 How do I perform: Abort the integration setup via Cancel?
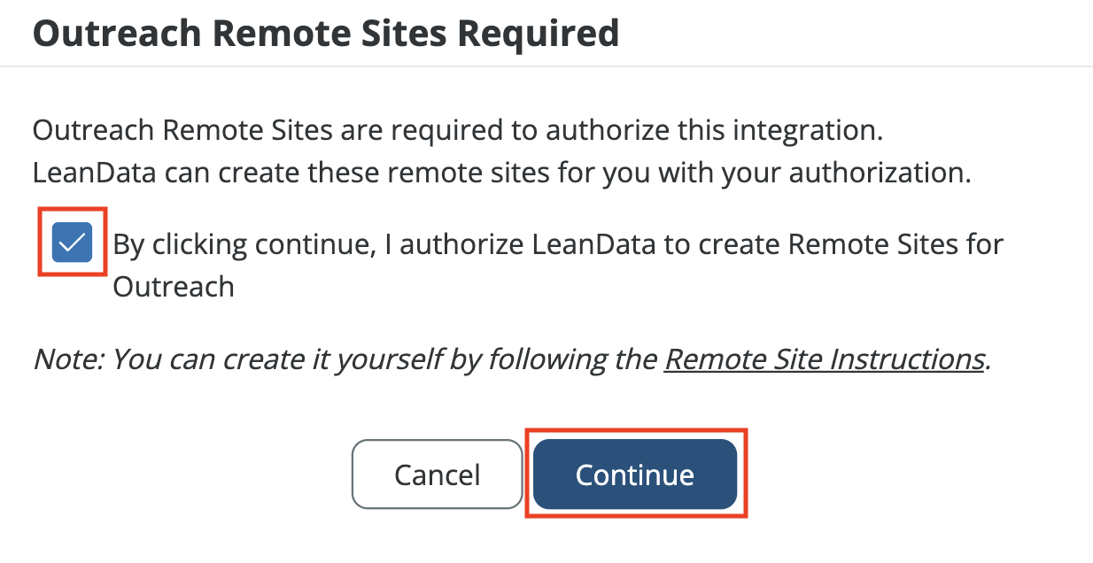437,474
